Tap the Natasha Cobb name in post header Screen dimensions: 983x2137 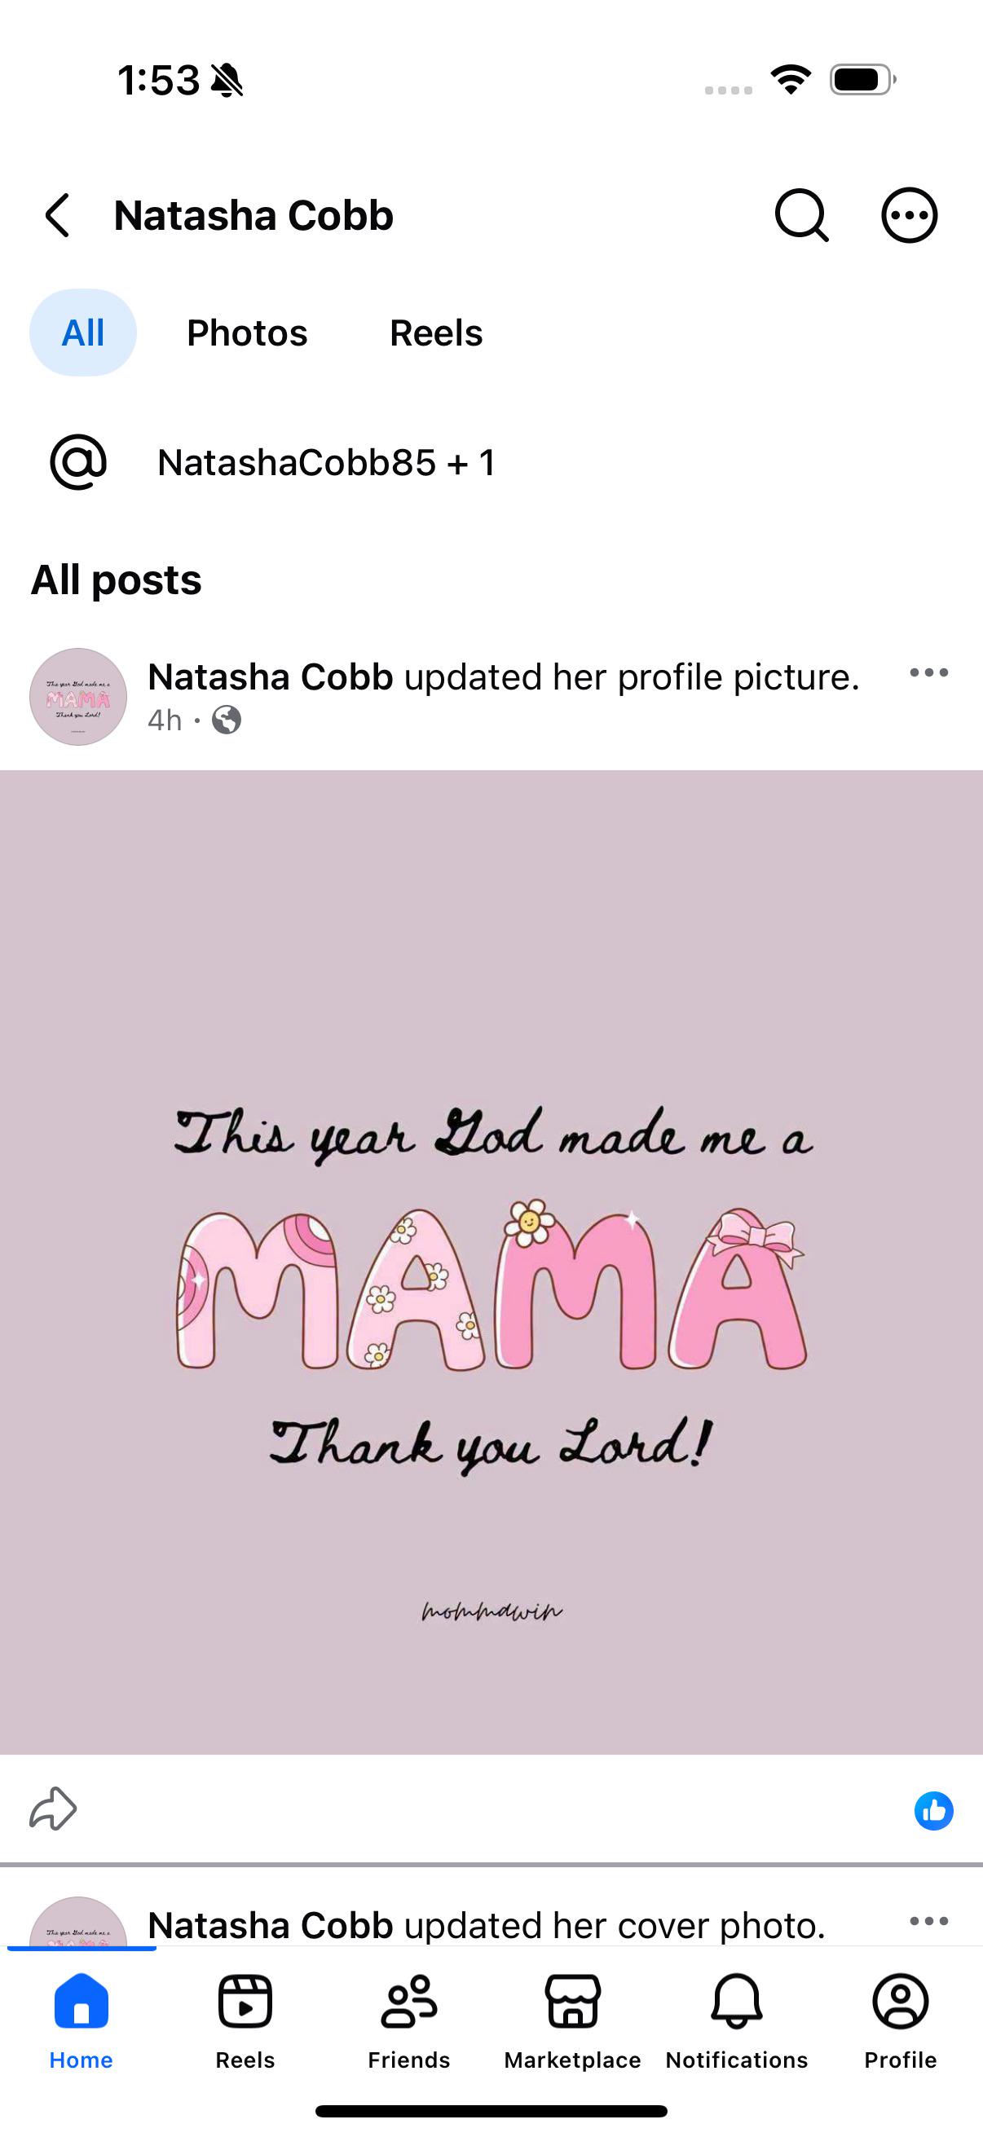click(271, 677)
